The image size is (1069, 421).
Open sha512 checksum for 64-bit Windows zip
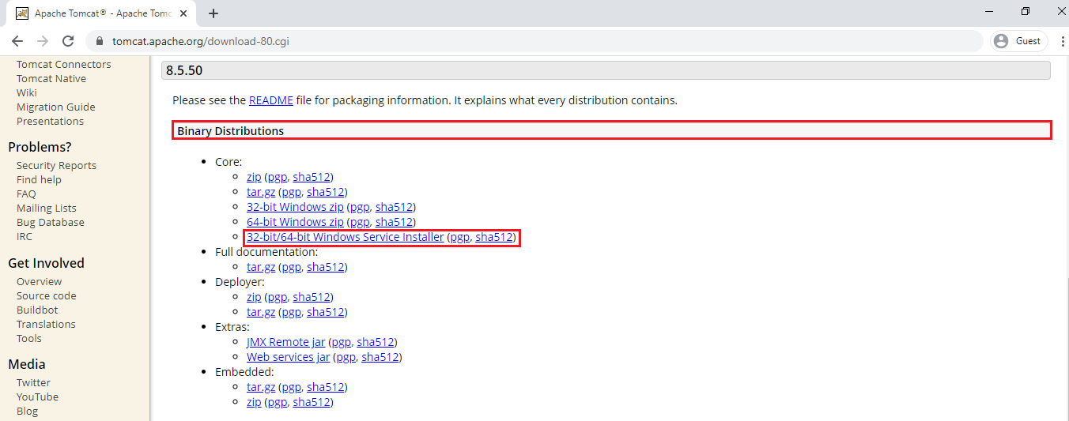(x=394, y=222)
